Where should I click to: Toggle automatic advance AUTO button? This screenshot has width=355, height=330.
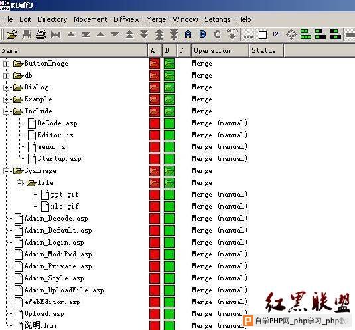pyautogui.click(x=232, y=34)
